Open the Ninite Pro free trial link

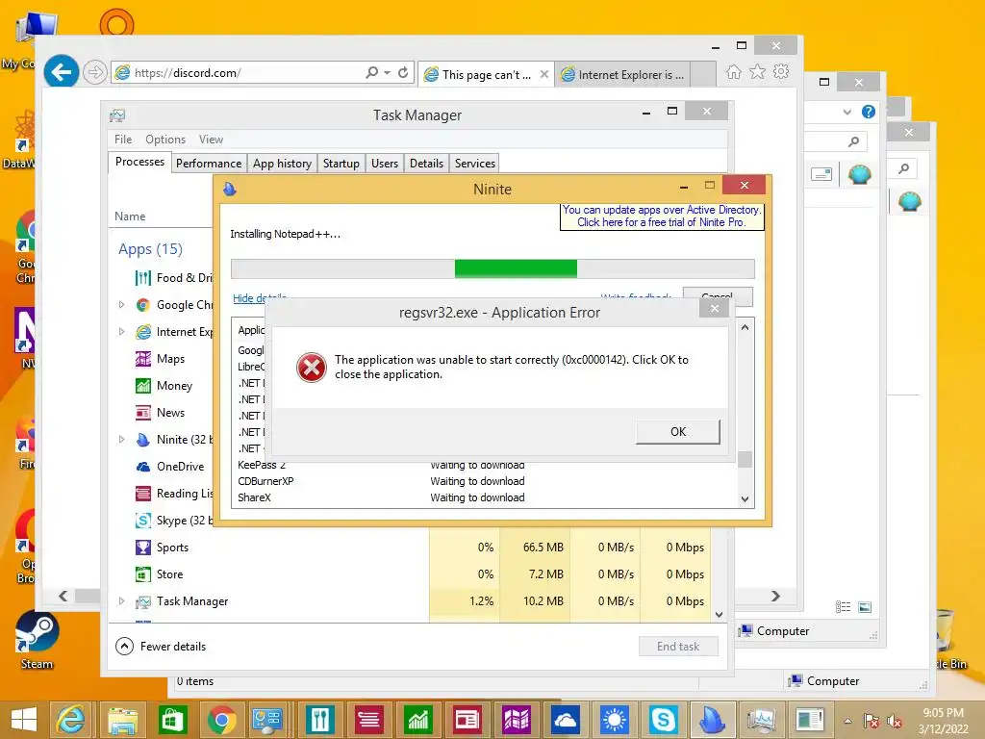662,217
